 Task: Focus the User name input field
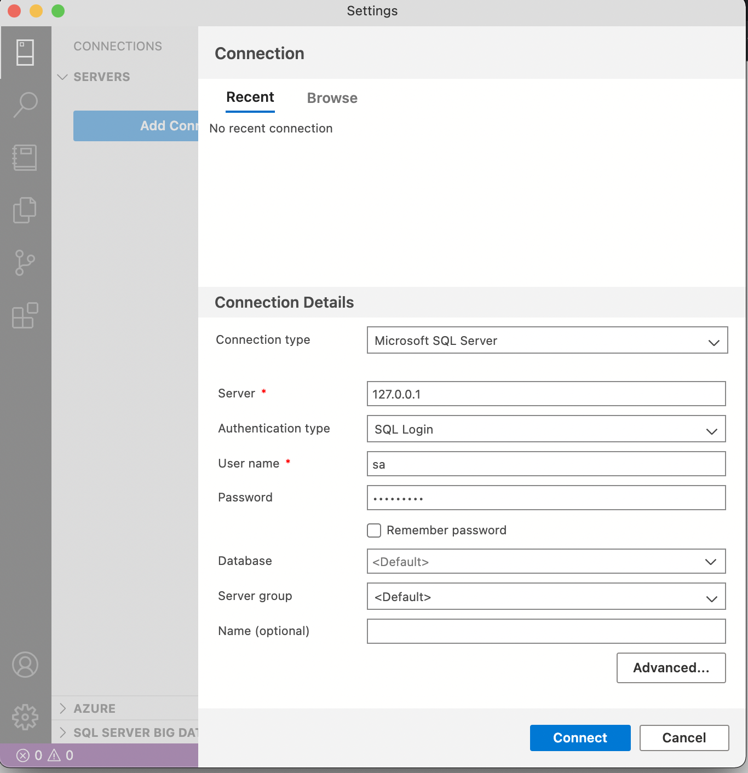click(546, 464)
